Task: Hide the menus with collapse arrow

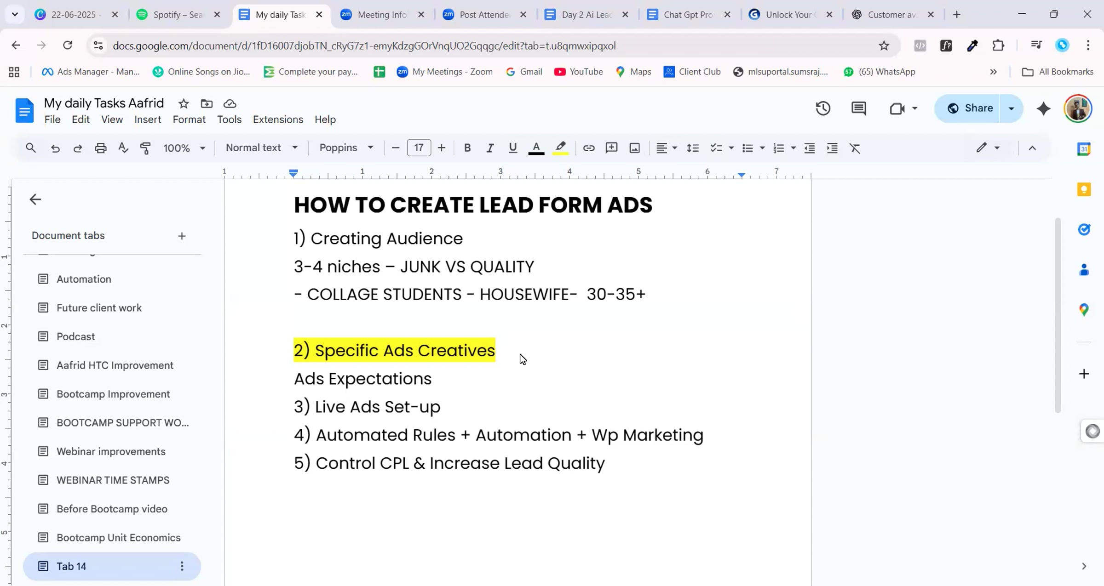Action: point(1032,148)
